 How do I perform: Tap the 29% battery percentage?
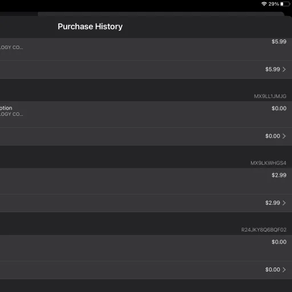coord(274,4)
